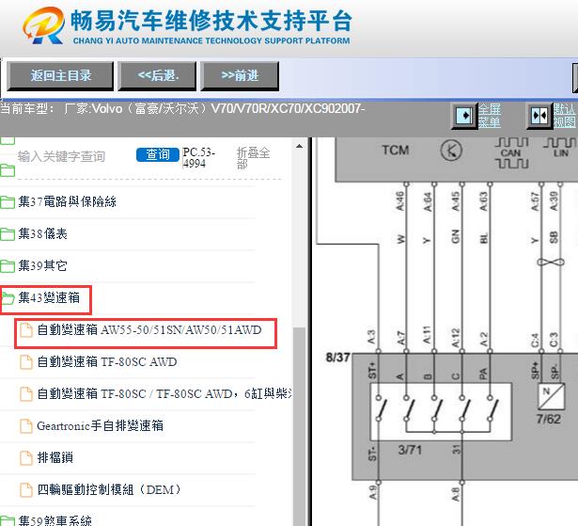This screenshot has height=526, width=578.
Task: Click the 当前车型 Volvo V70/XC70/XC90 text
Action: click(182, 109)
